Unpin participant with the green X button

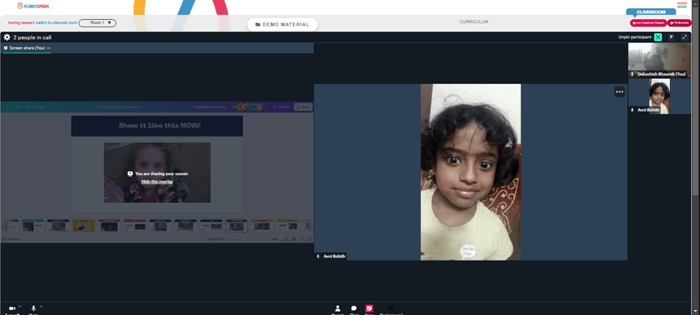point(657,37)
